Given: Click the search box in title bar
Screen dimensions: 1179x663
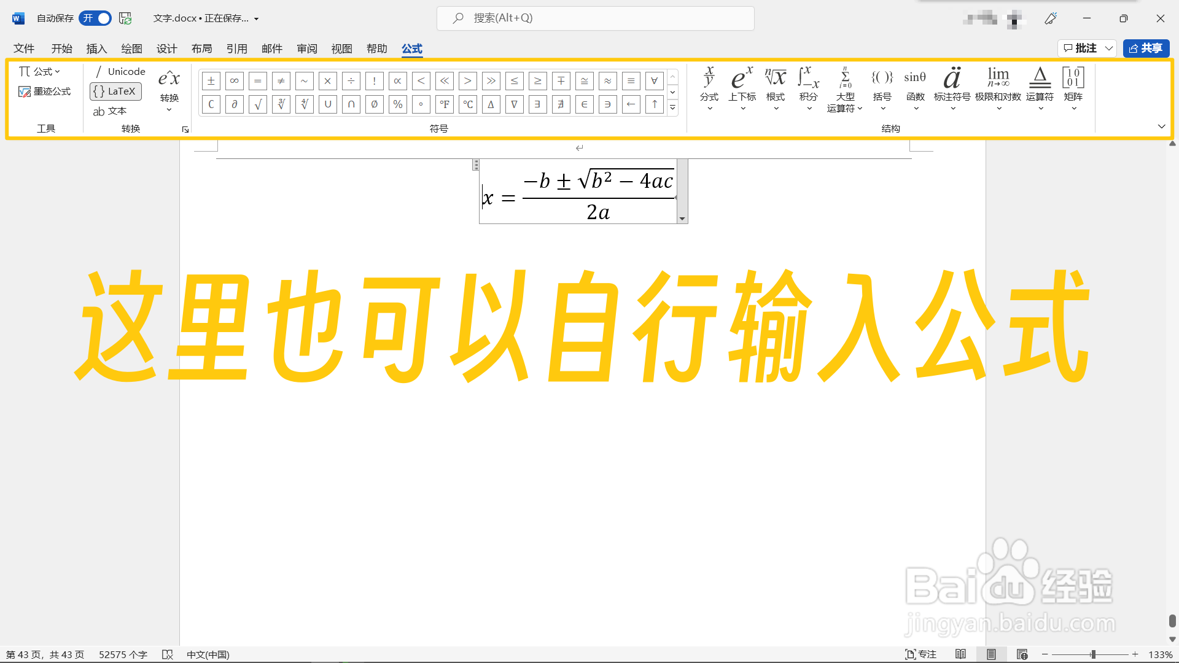Looking at the screenshot, I should coord(596,18).
